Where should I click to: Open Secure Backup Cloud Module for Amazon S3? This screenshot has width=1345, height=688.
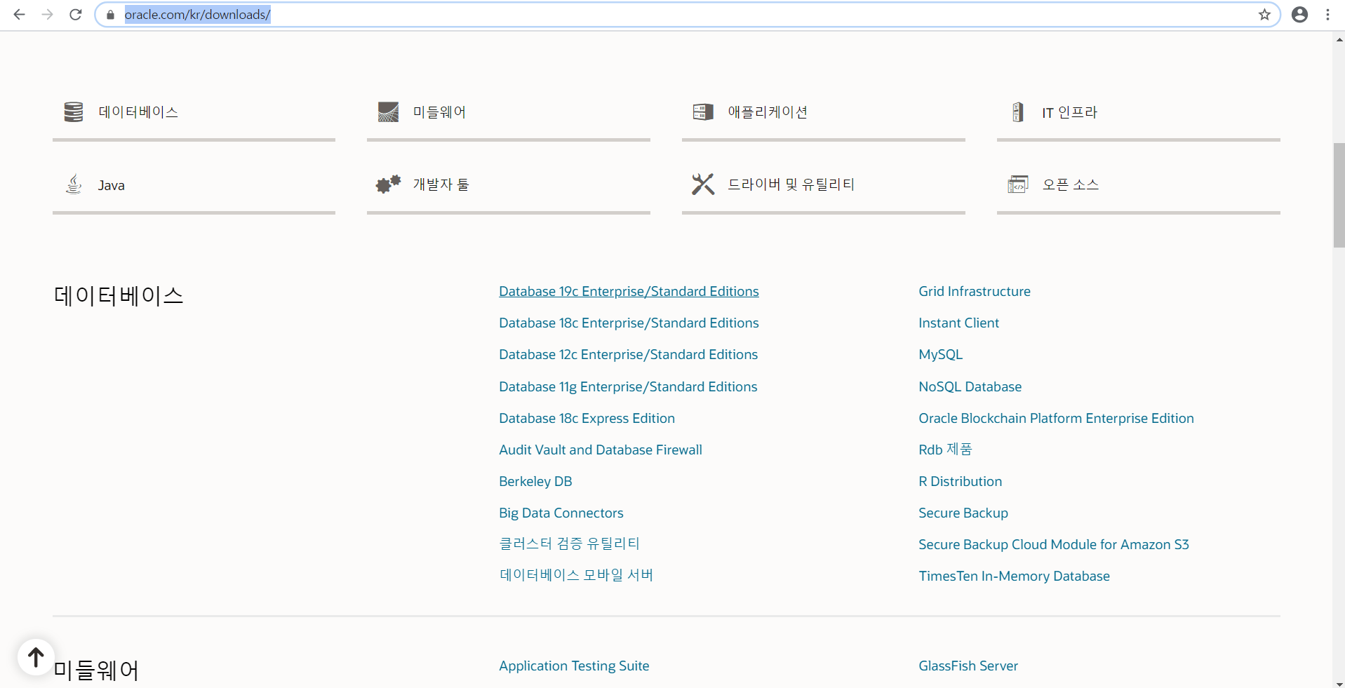[1054, 544]
